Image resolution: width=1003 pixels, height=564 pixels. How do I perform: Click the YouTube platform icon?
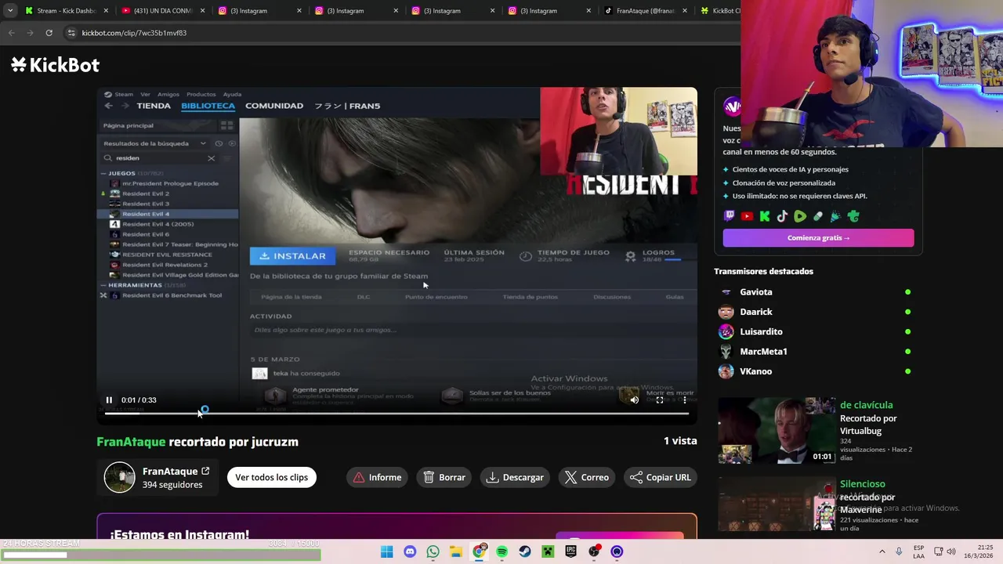pos(747,216)
